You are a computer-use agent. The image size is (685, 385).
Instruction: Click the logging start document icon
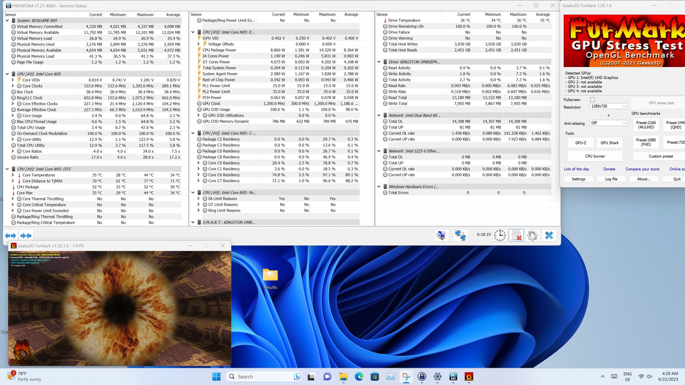point(516,235)
